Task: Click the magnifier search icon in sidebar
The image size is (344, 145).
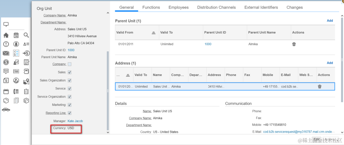Action: point(26,35)
